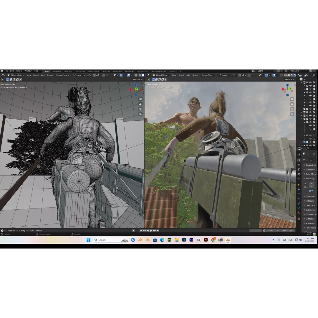Image resolution: width=318 pixels, height=318 pixels.
Task: Select material preview shading in right viewport
Action: point(292,75)
